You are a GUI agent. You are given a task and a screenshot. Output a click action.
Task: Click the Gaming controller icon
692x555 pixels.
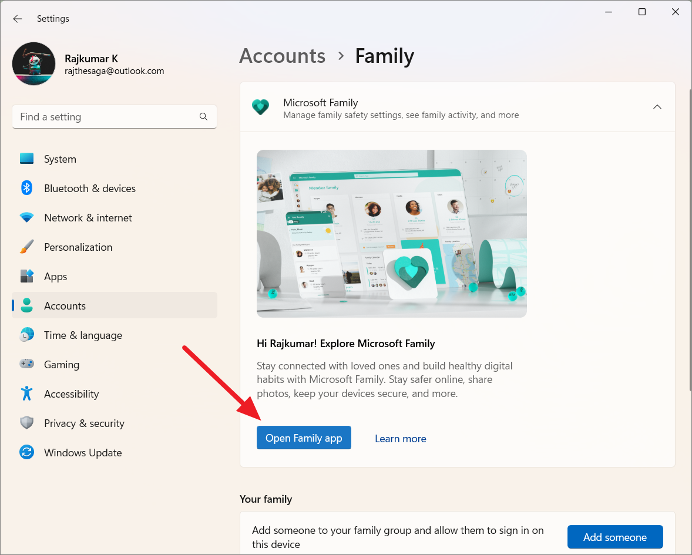pyautogui.click(x=26, y=364)
